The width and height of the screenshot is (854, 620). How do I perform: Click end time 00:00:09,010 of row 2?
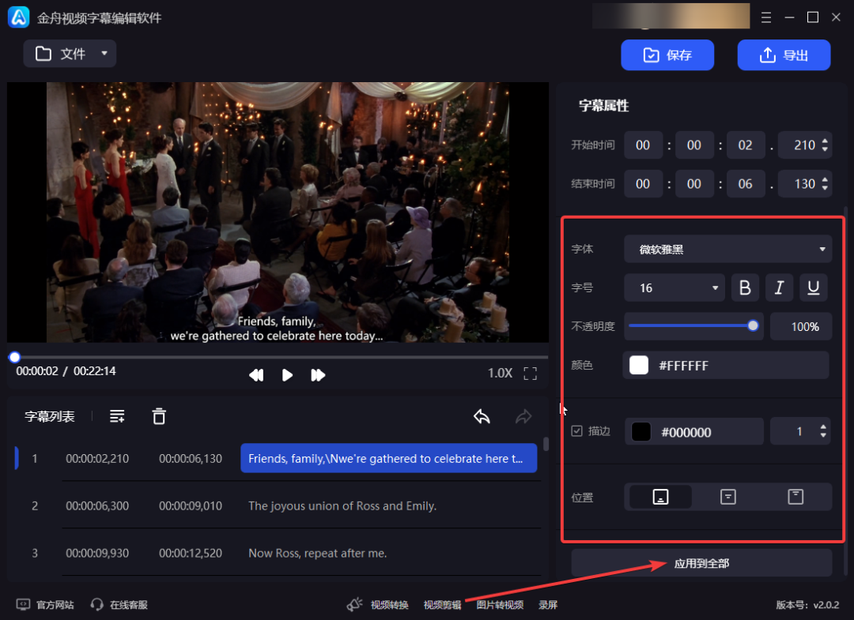click(x=191, y=505)
